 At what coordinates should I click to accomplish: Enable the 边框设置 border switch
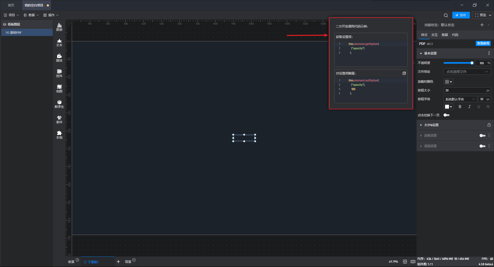pos(482,136)
